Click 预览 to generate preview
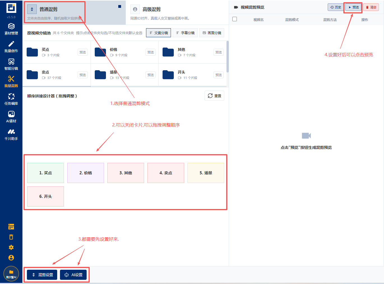Screen dimensions: 384x284 pyautogui.click(x=353, y=7)
